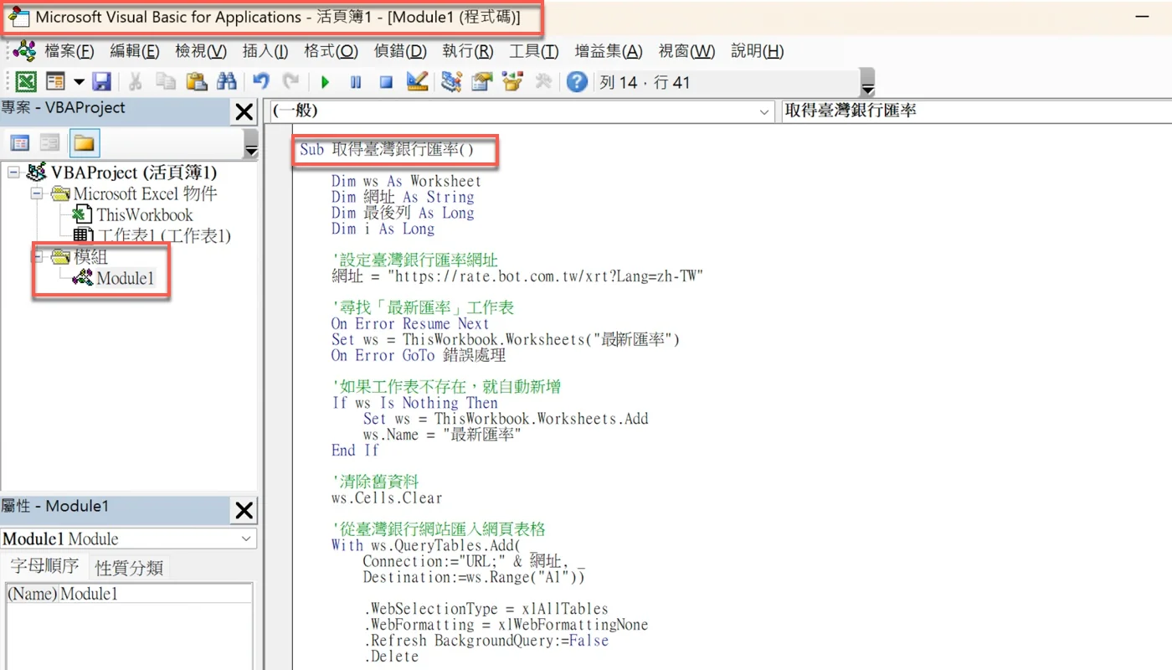Collapse the VBAProject (活頁簿1) tree node
Viewport: 1172px width, 670px height.
[x=13, y=173]
